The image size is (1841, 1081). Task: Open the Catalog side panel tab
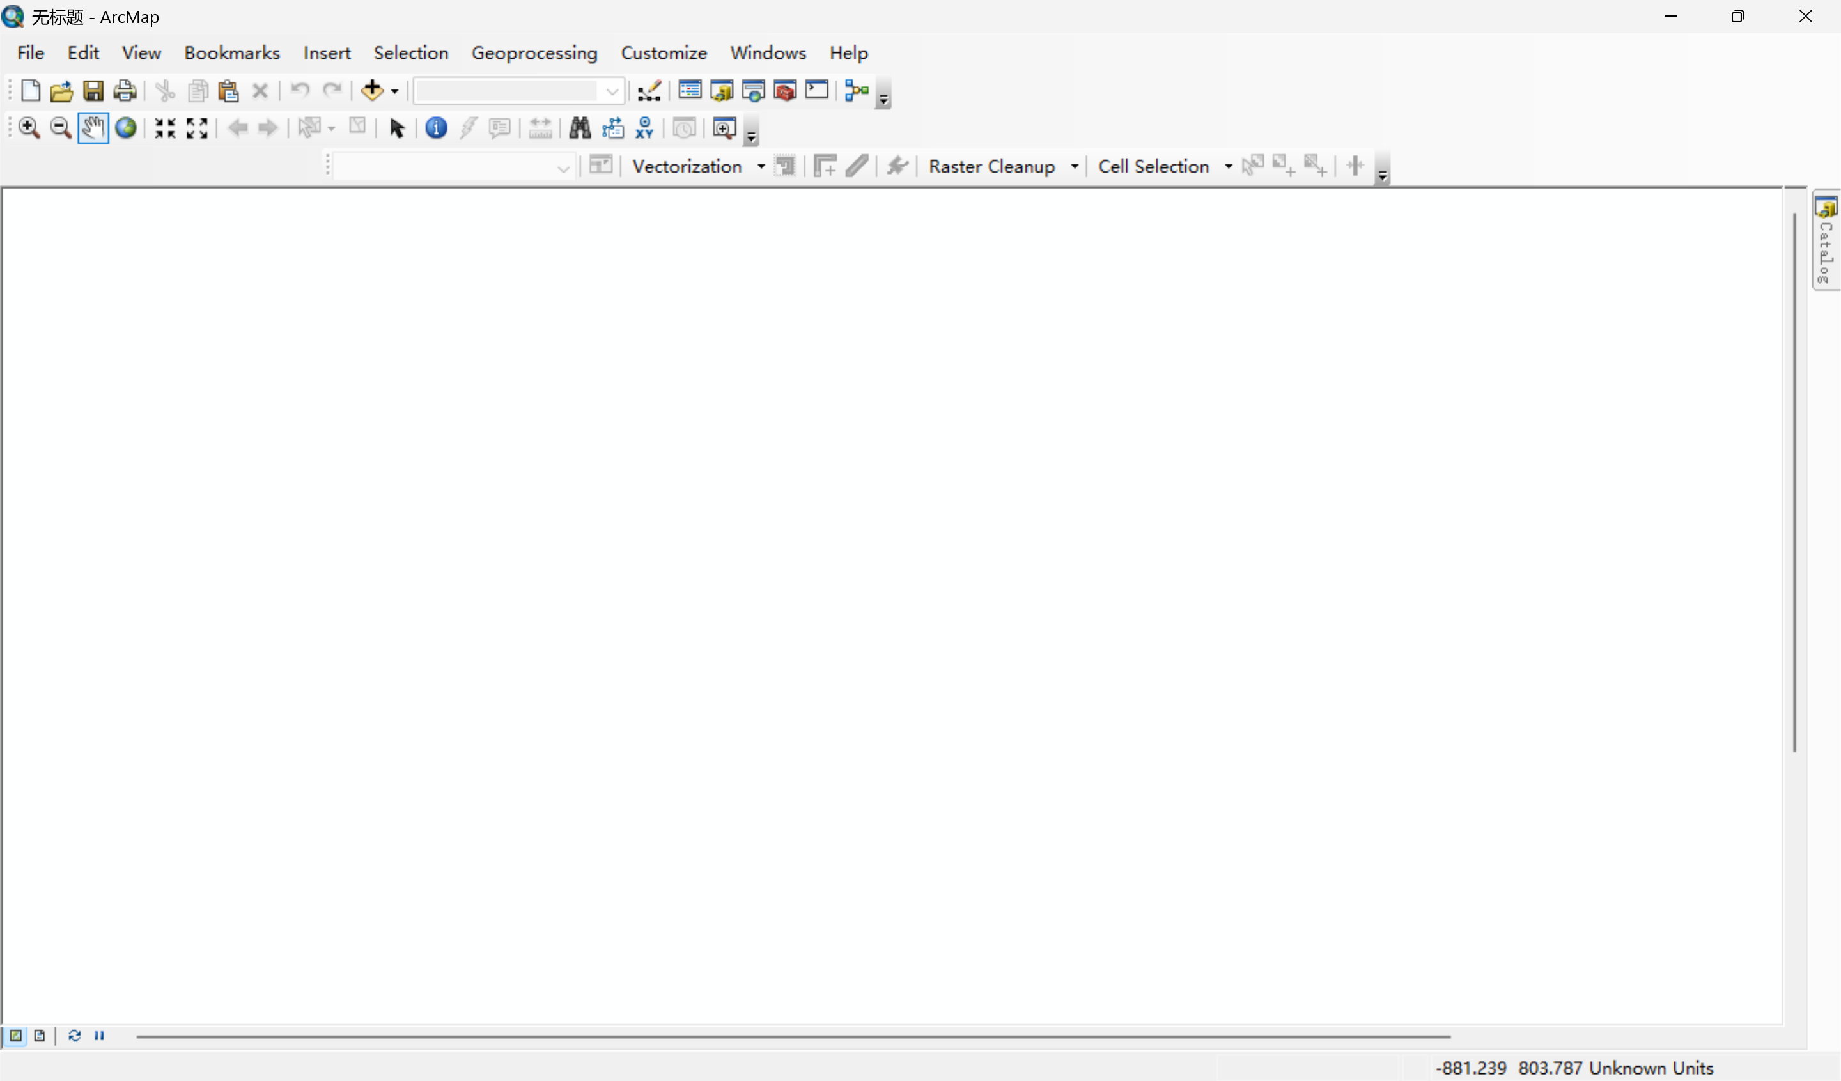click(x=1825, y=241)
